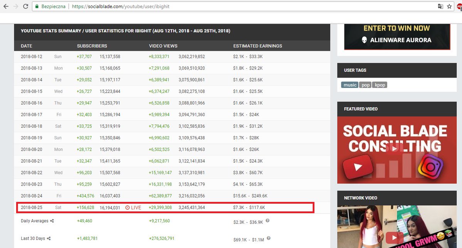Click the share icon next to Daily Averages
462x248 pixels.
[52, 221]
